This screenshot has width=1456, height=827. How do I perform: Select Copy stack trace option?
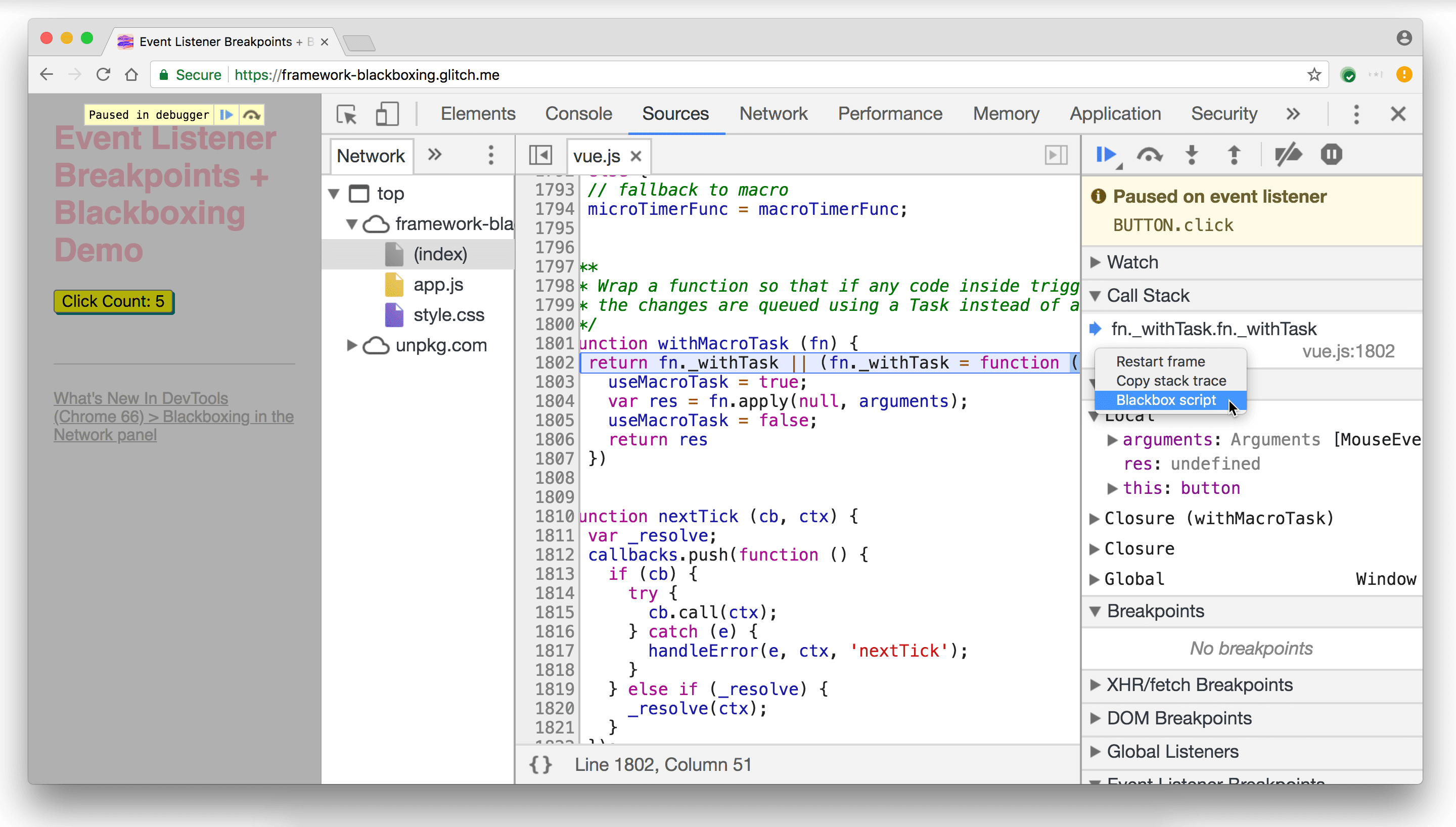click(x=1170, y=380)
